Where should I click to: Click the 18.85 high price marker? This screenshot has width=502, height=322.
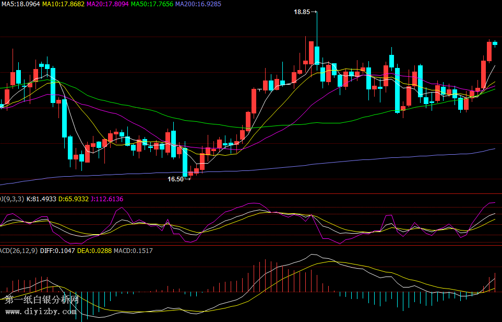(302, 11)
